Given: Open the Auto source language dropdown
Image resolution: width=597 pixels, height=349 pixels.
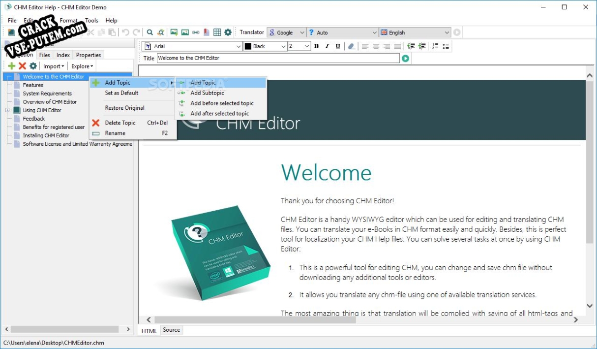Looking at the screenshot, I should 343,32.
